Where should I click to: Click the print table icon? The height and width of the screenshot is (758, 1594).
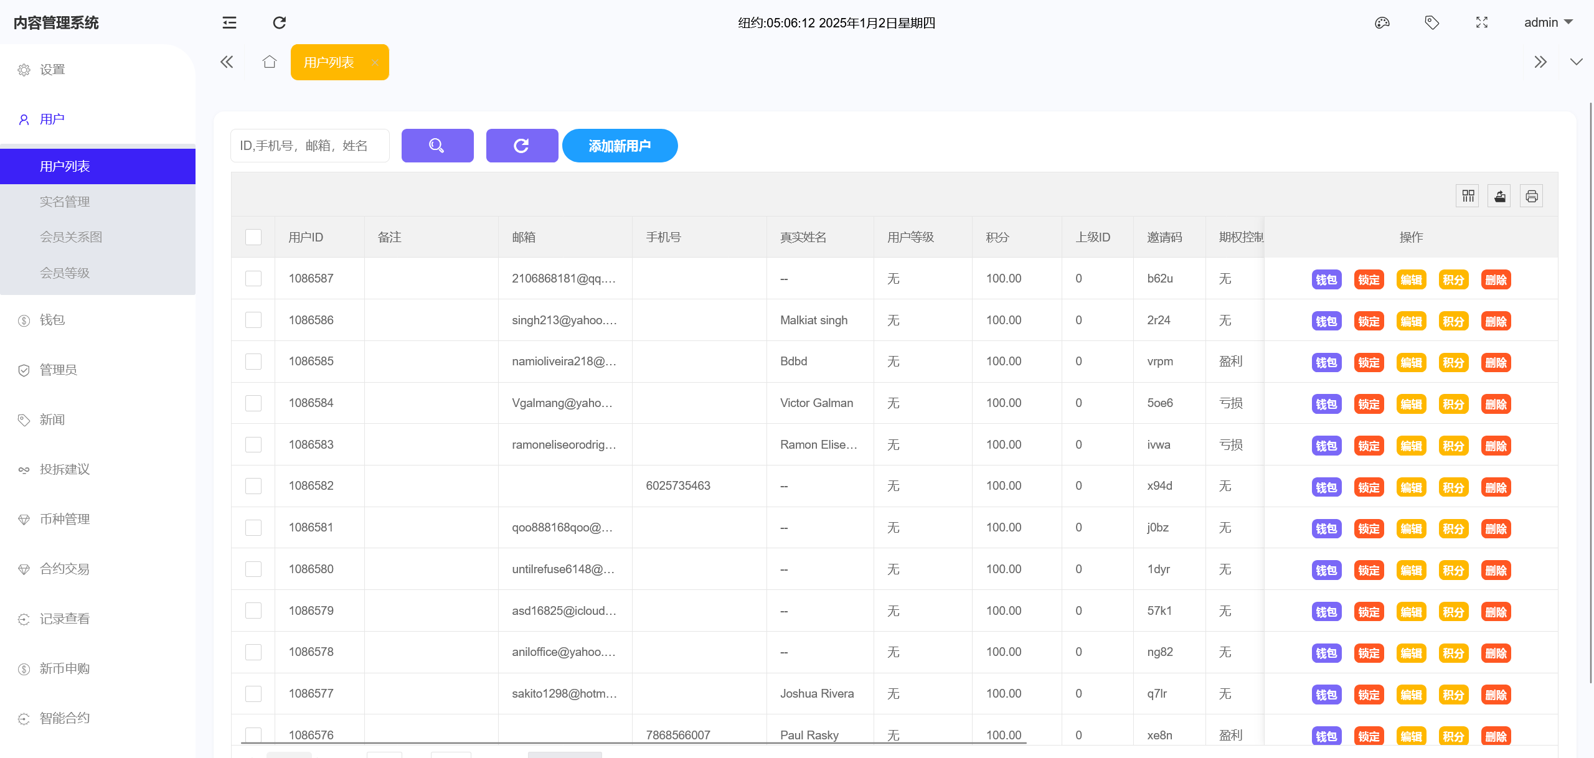coord(1532,196)
